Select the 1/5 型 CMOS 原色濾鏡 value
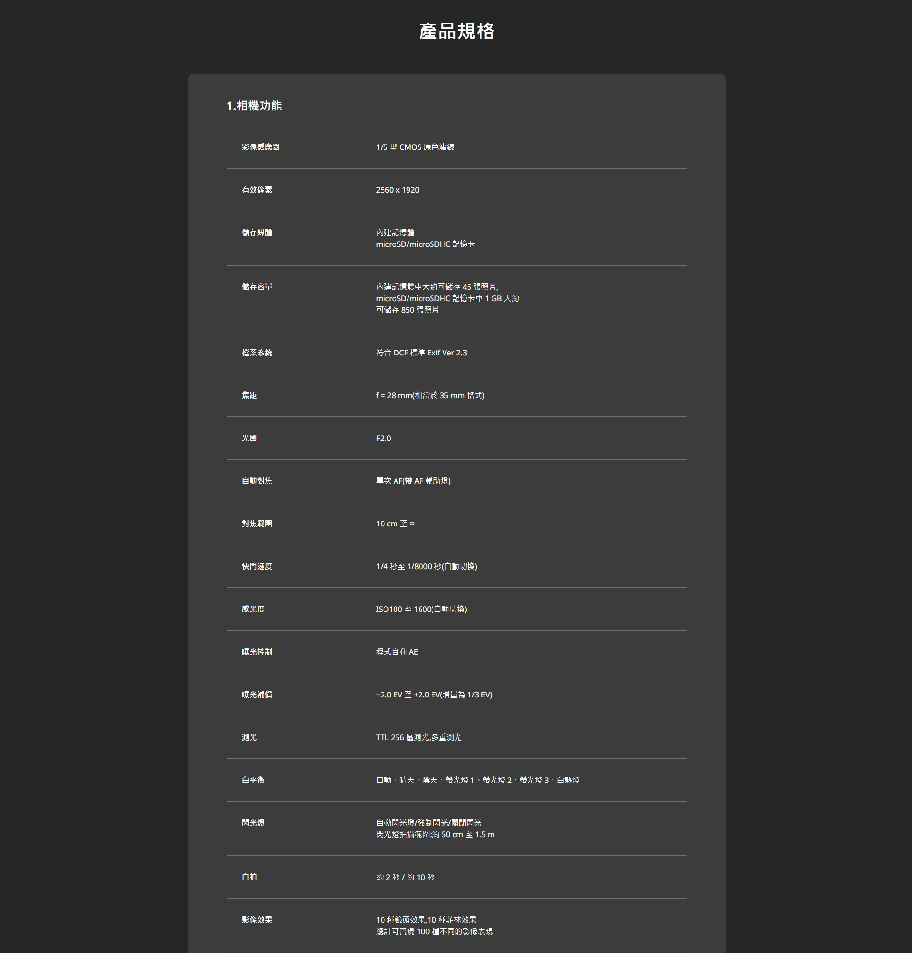Viewport: 912px width, 953px height. (x=415, y=147)
